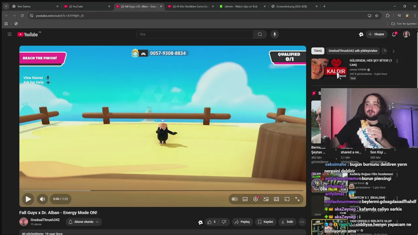Mute the video with the speaker icon
The height and width of the screenshot is (235, 418).
[42, 199]
